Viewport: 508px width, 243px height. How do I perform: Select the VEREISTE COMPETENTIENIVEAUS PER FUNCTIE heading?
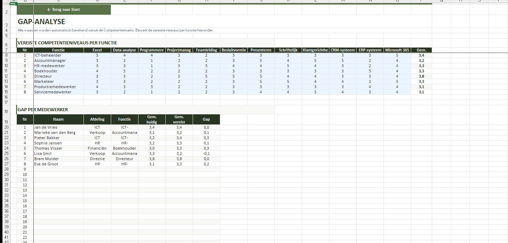click(67, 43)
